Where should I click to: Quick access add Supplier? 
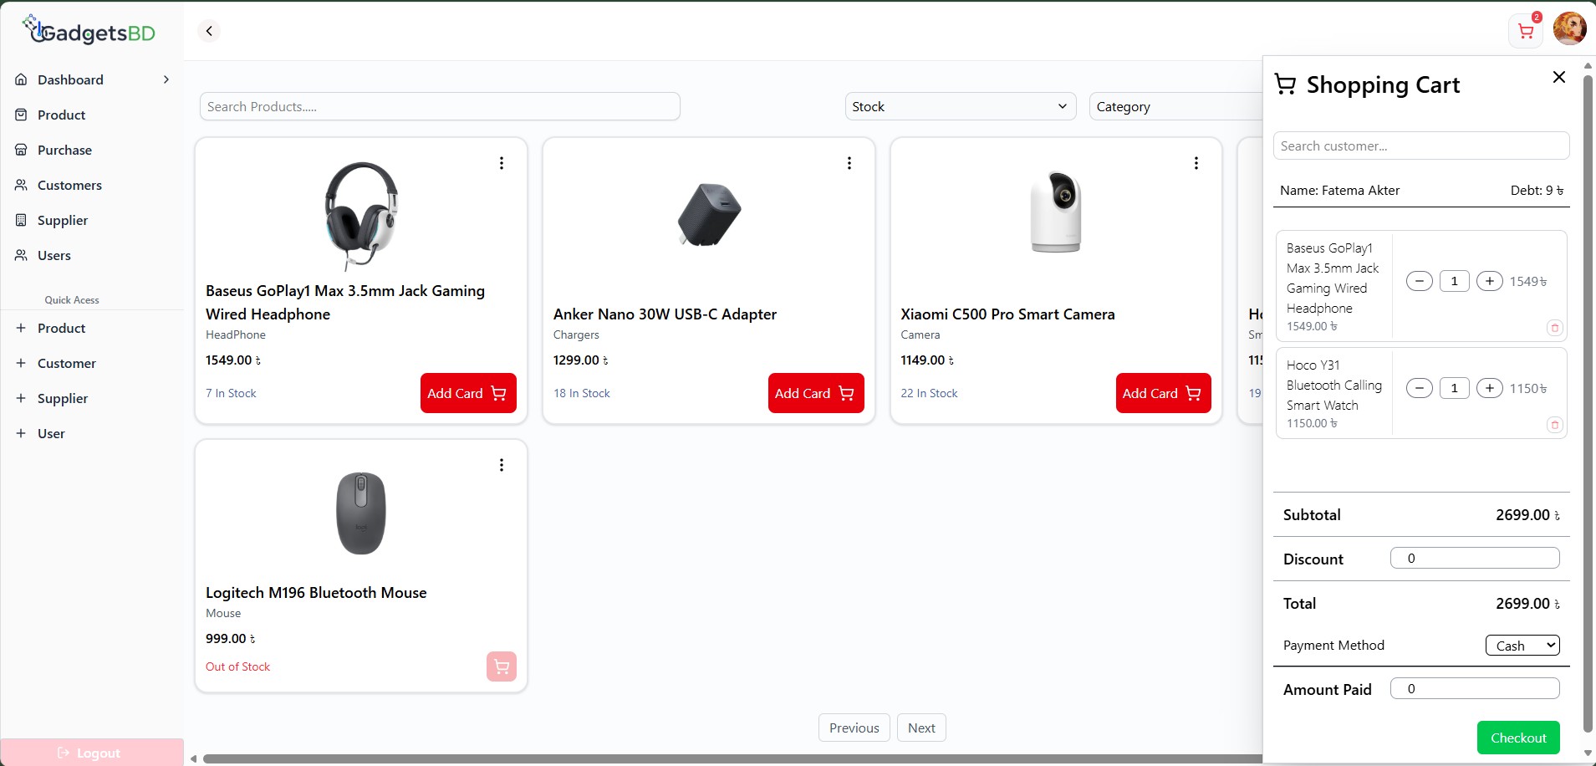coord(63,398)
